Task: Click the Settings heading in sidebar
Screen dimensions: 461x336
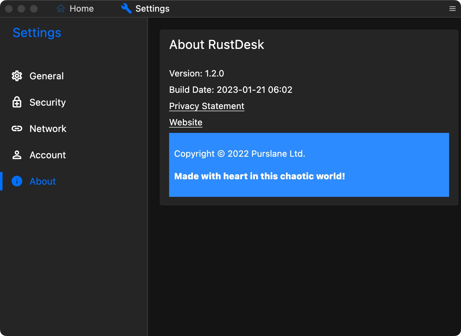Action: click(37, 32)
